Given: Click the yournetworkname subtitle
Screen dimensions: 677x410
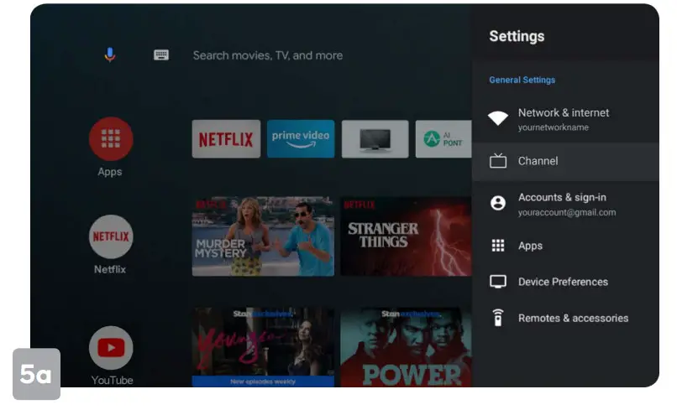Looking at the screenshot, I should (553, 127).
